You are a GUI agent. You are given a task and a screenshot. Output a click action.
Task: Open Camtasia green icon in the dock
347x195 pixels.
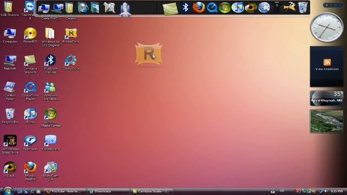(170, 9)
